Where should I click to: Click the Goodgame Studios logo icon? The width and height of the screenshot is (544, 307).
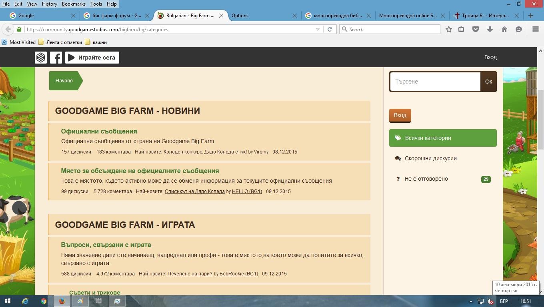click(x=41, y=58)
